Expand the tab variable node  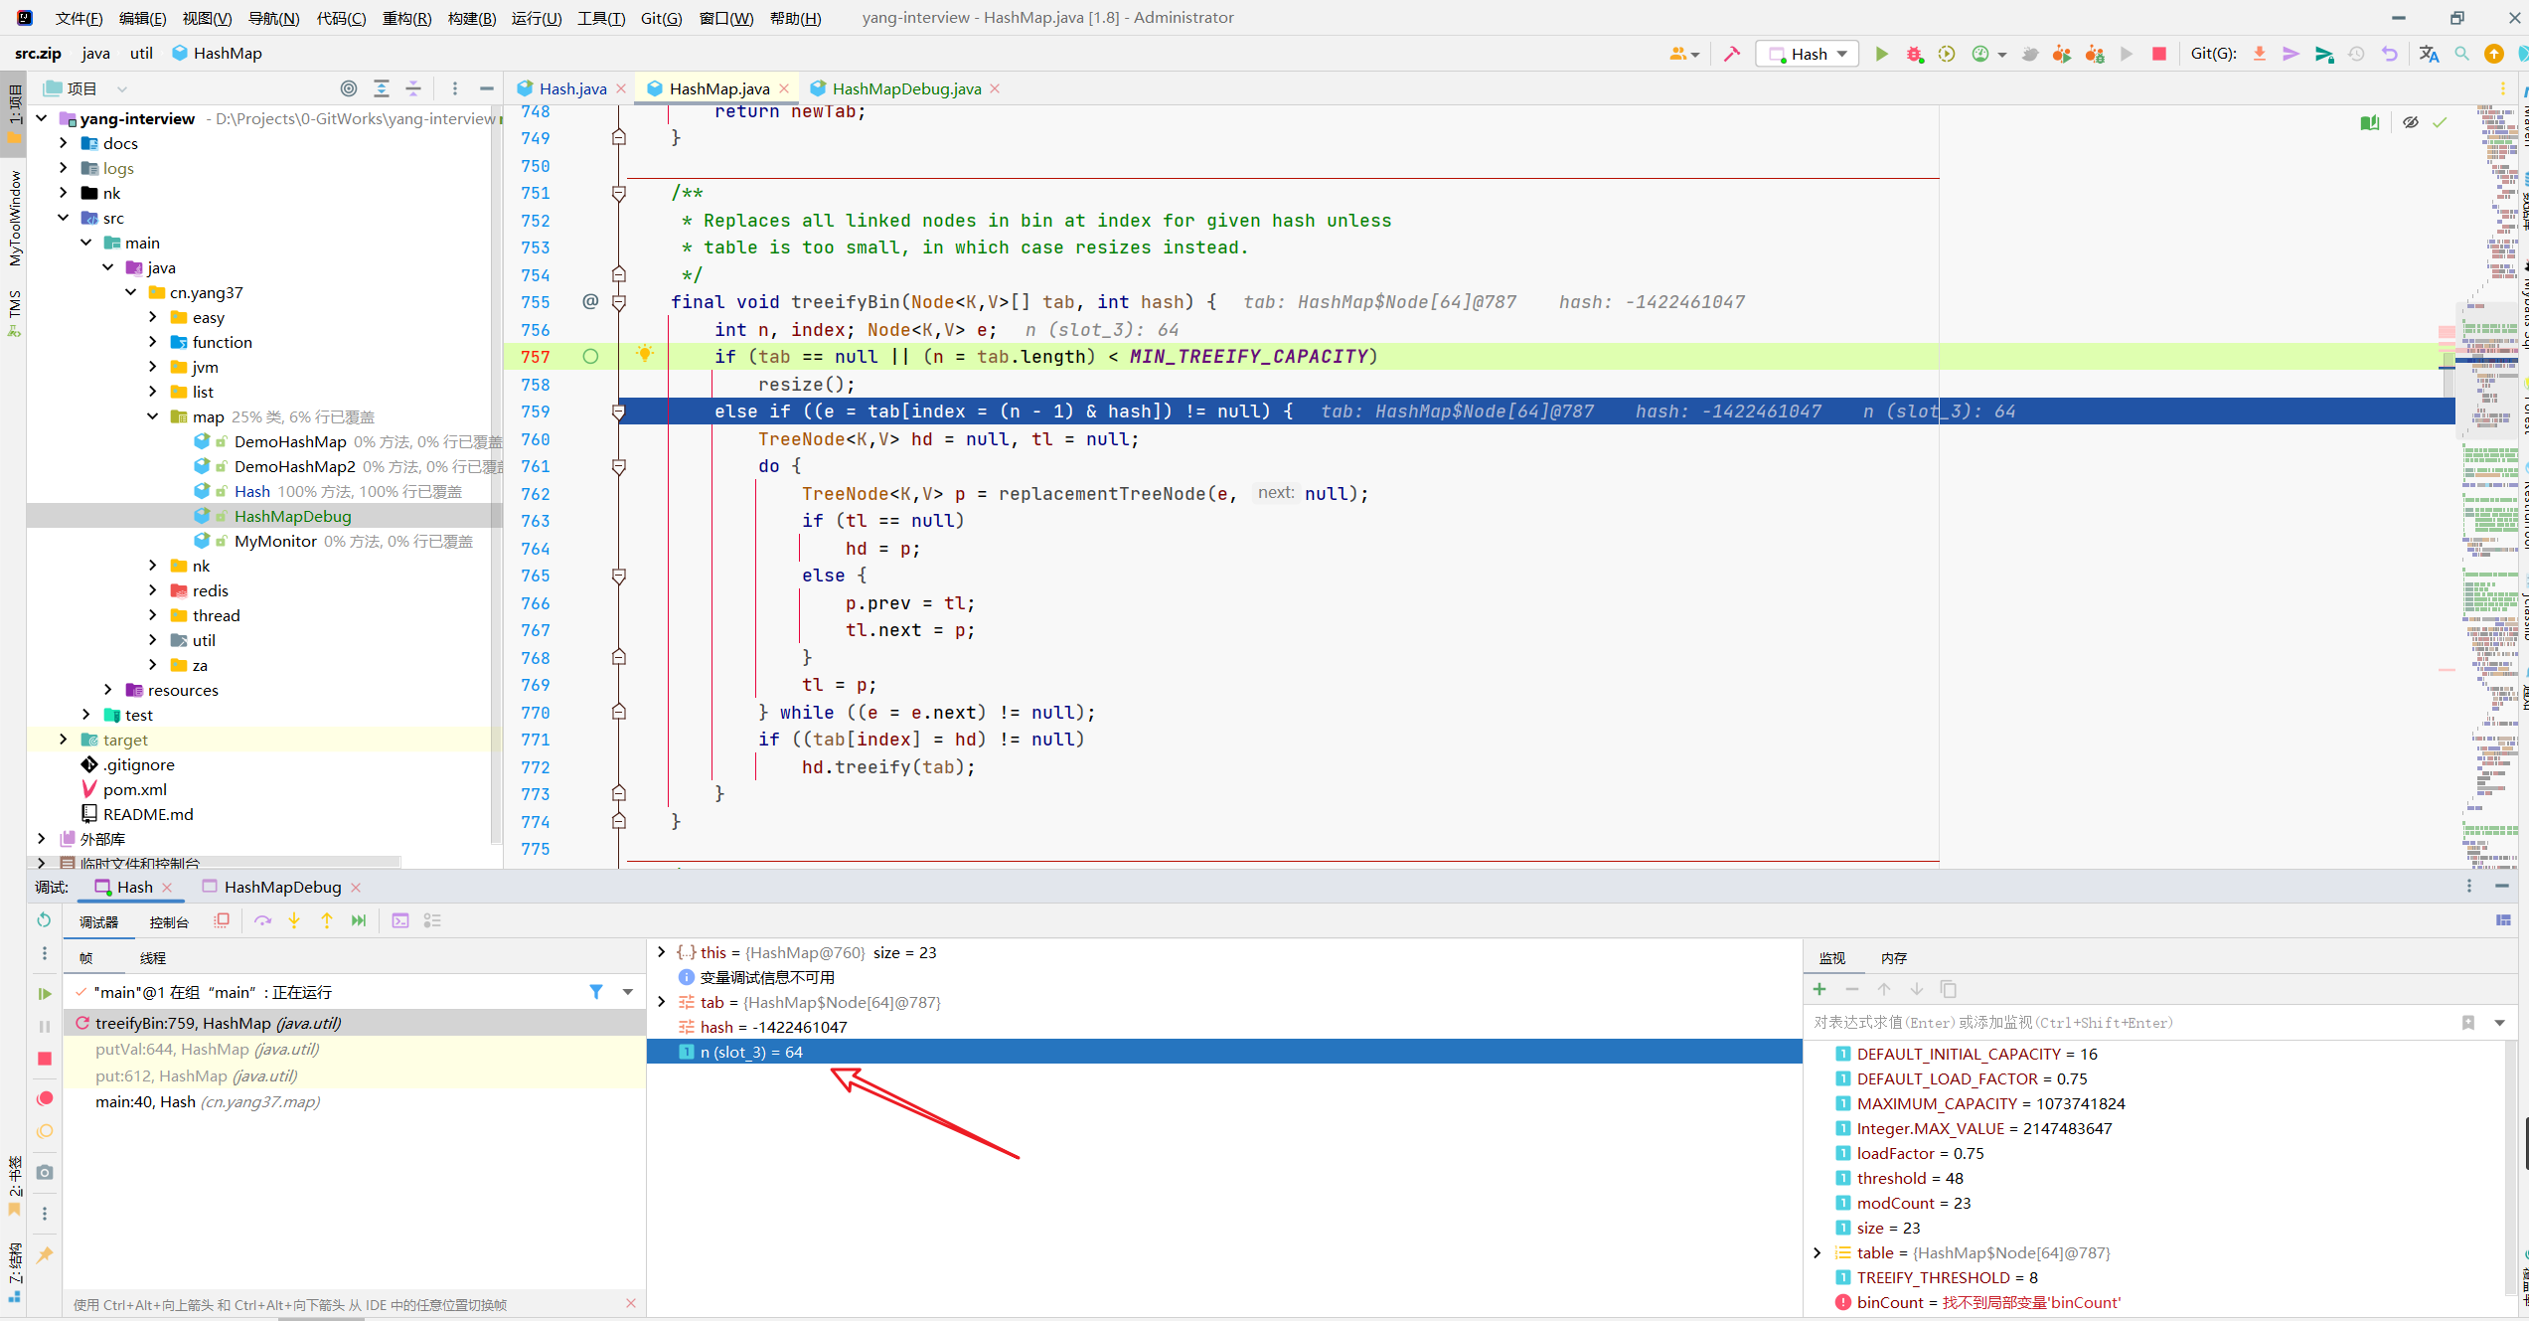[x=662, y=1002]
